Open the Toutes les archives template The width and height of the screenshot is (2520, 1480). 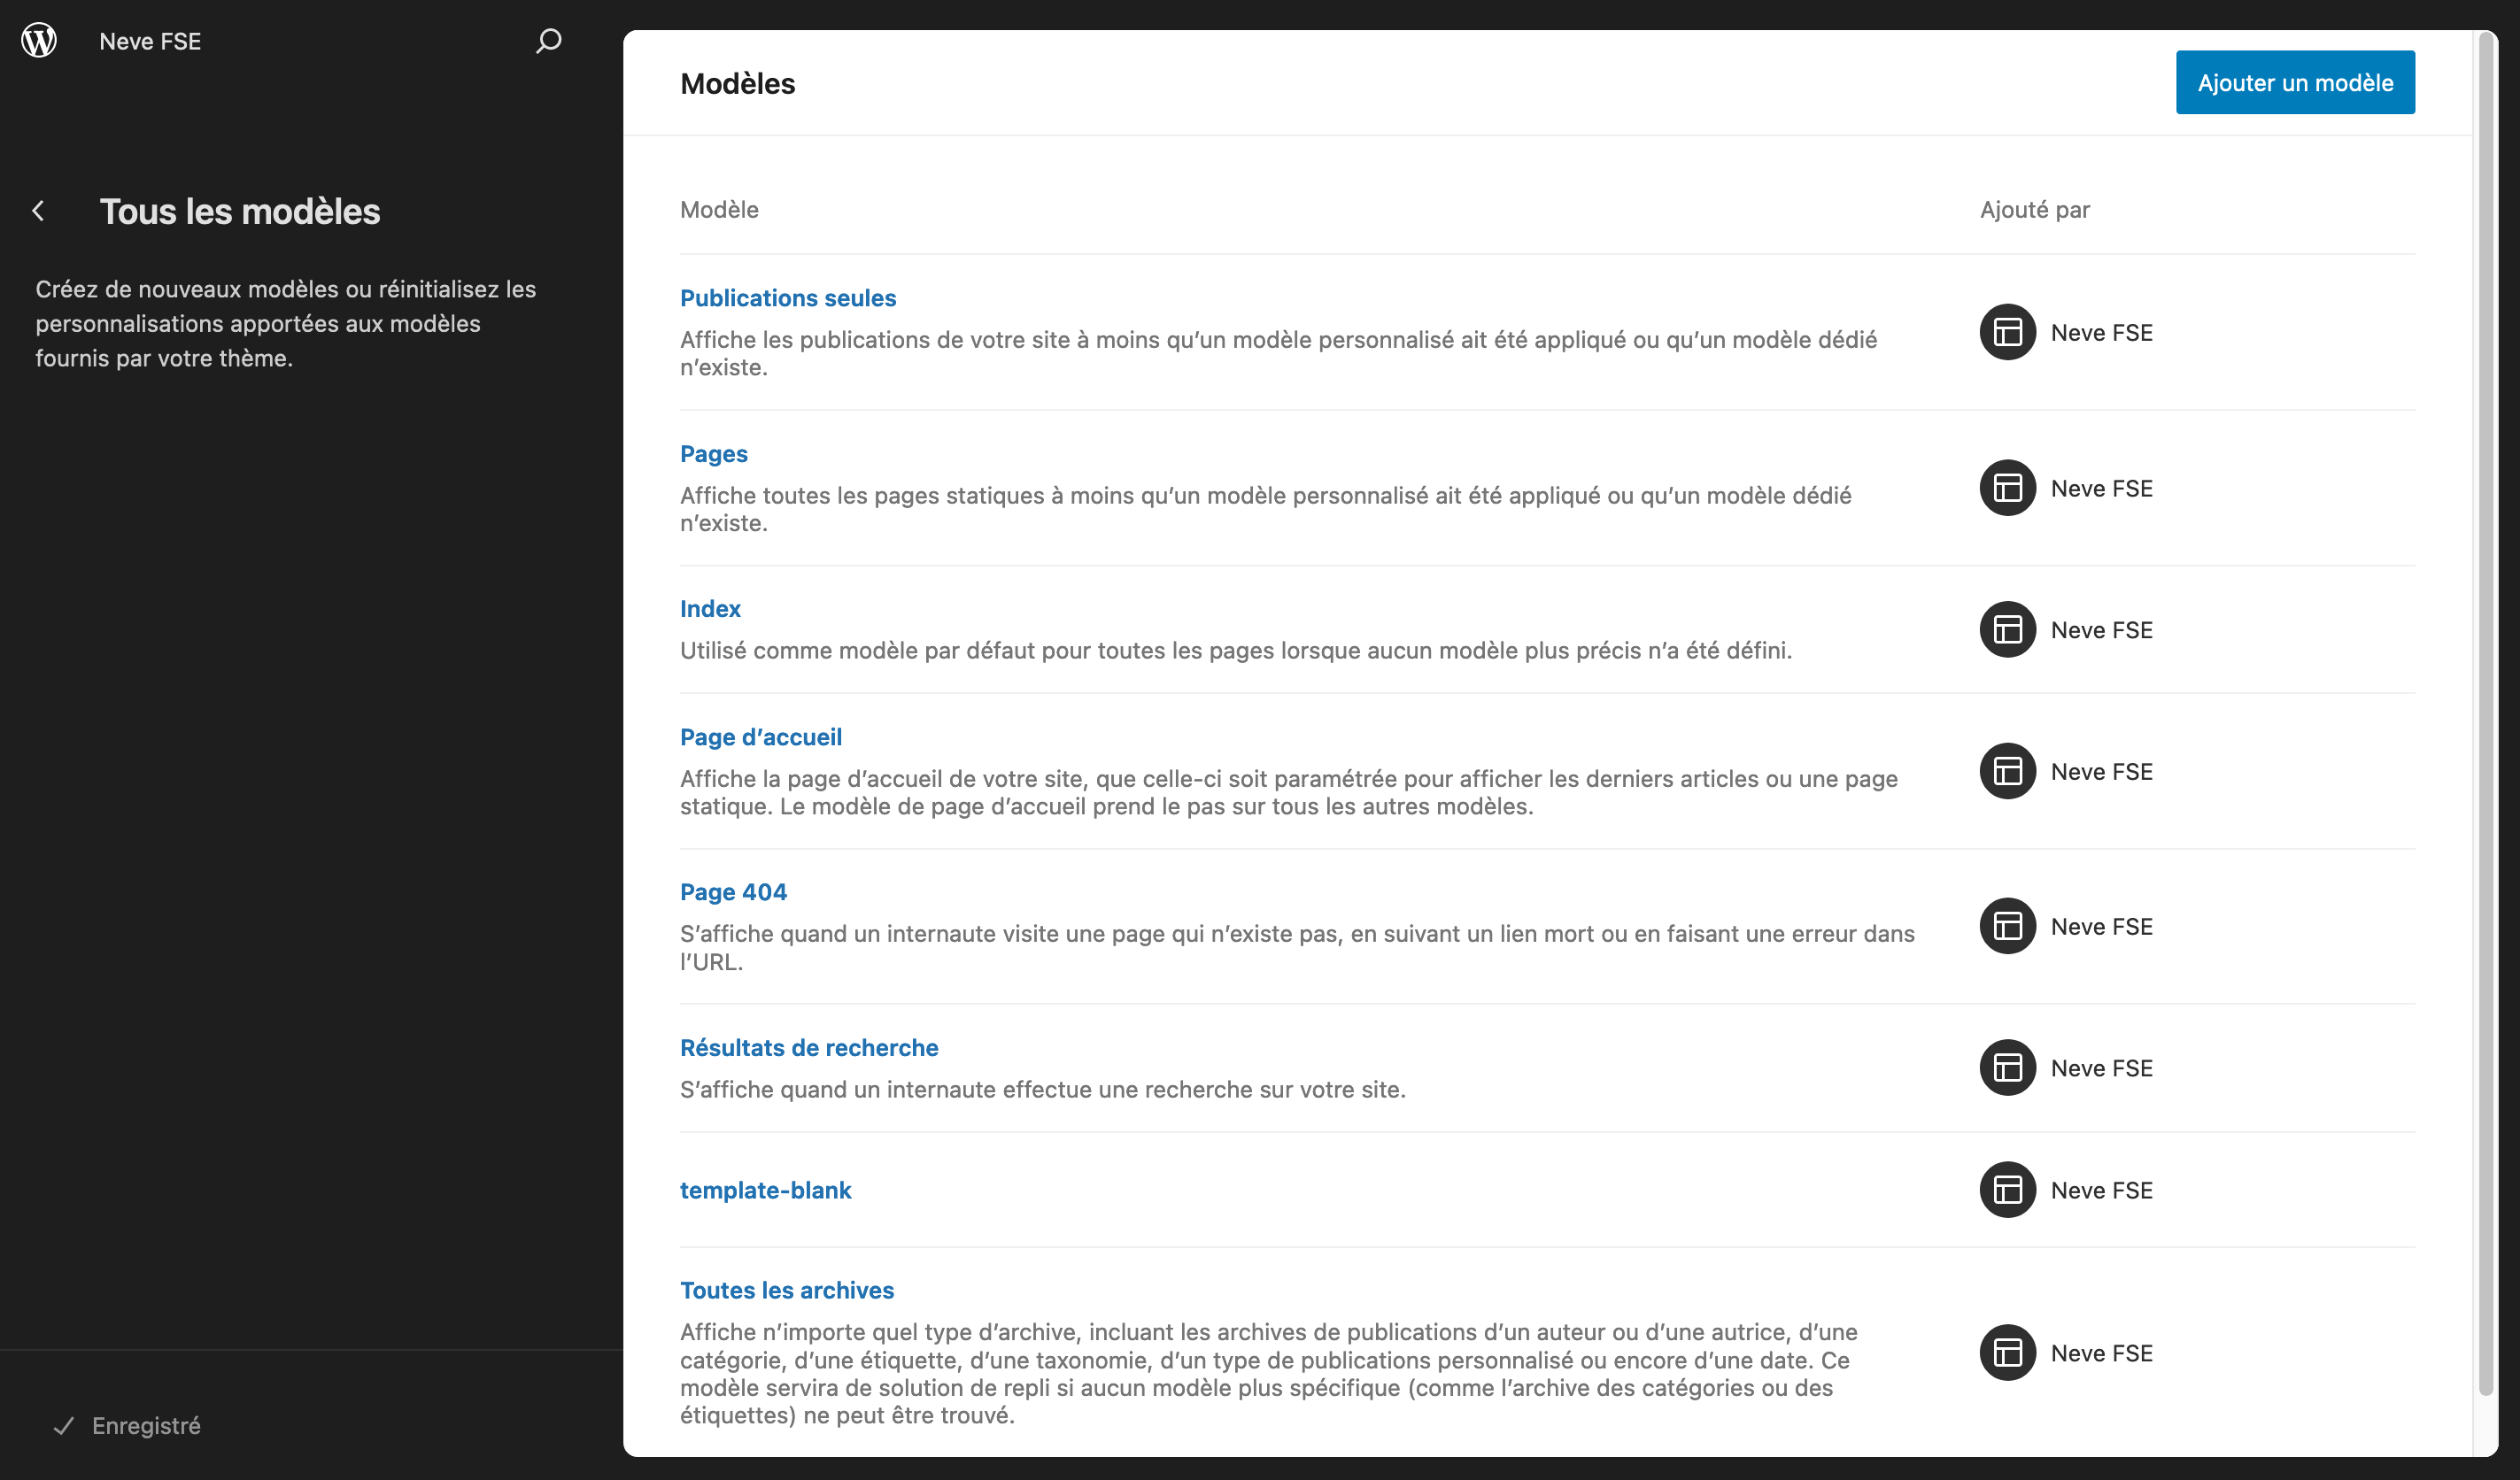tap(786, 1290)
